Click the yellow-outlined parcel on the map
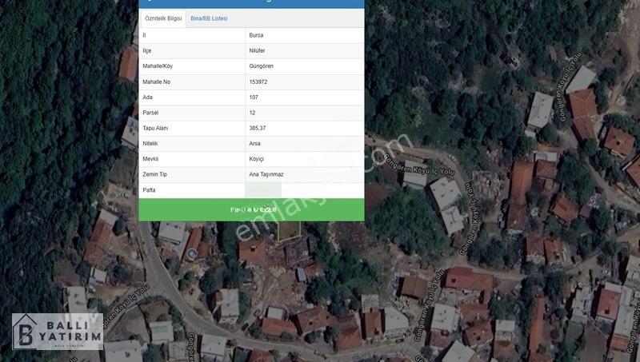The image size is (640, 362). click(x=289, y=231)
